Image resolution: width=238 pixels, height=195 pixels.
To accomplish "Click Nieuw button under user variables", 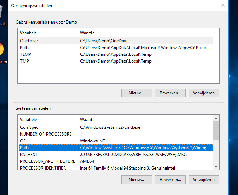I will coord(137,93).
